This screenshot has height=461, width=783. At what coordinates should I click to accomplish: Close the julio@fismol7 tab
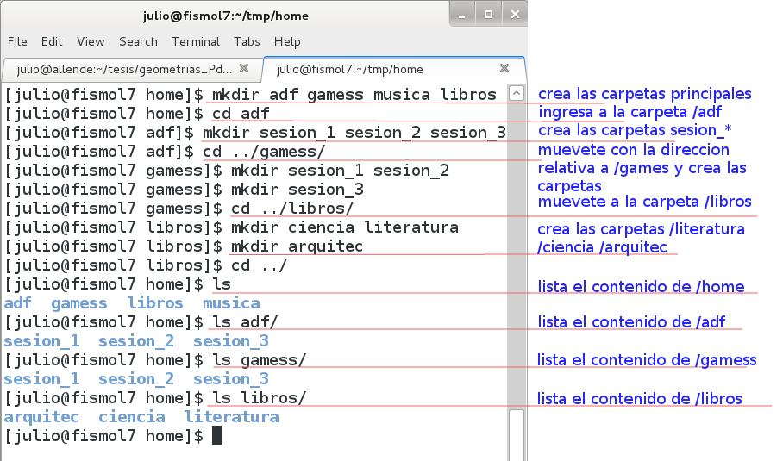coord(504,68)
